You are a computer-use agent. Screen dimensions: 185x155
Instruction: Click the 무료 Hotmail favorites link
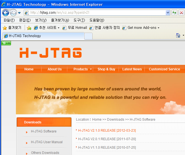point(75,28)
